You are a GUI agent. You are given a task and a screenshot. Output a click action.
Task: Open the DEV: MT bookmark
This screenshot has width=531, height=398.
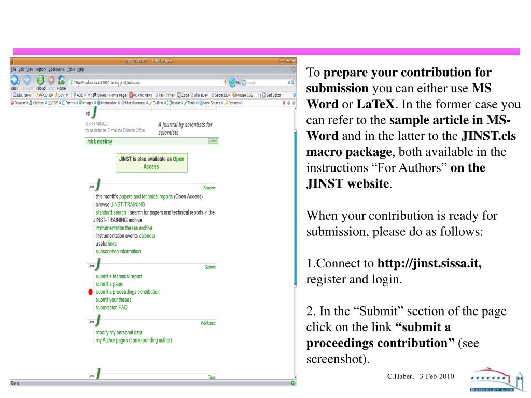click(x=63, y=95)
